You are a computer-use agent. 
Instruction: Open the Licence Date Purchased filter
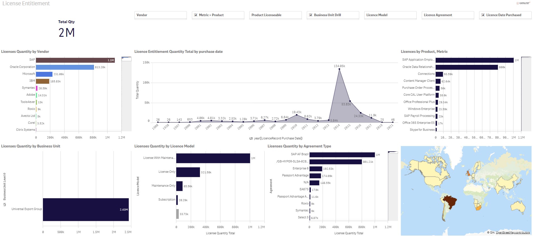505,15
